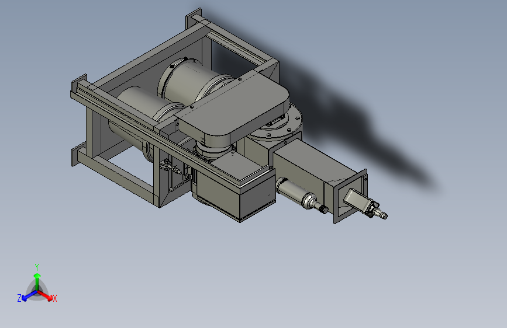The width and height of the screenshot is (507, 328).
Task: Select the rounded flat cover plate on the model
Action: click(x=233, y=108)
